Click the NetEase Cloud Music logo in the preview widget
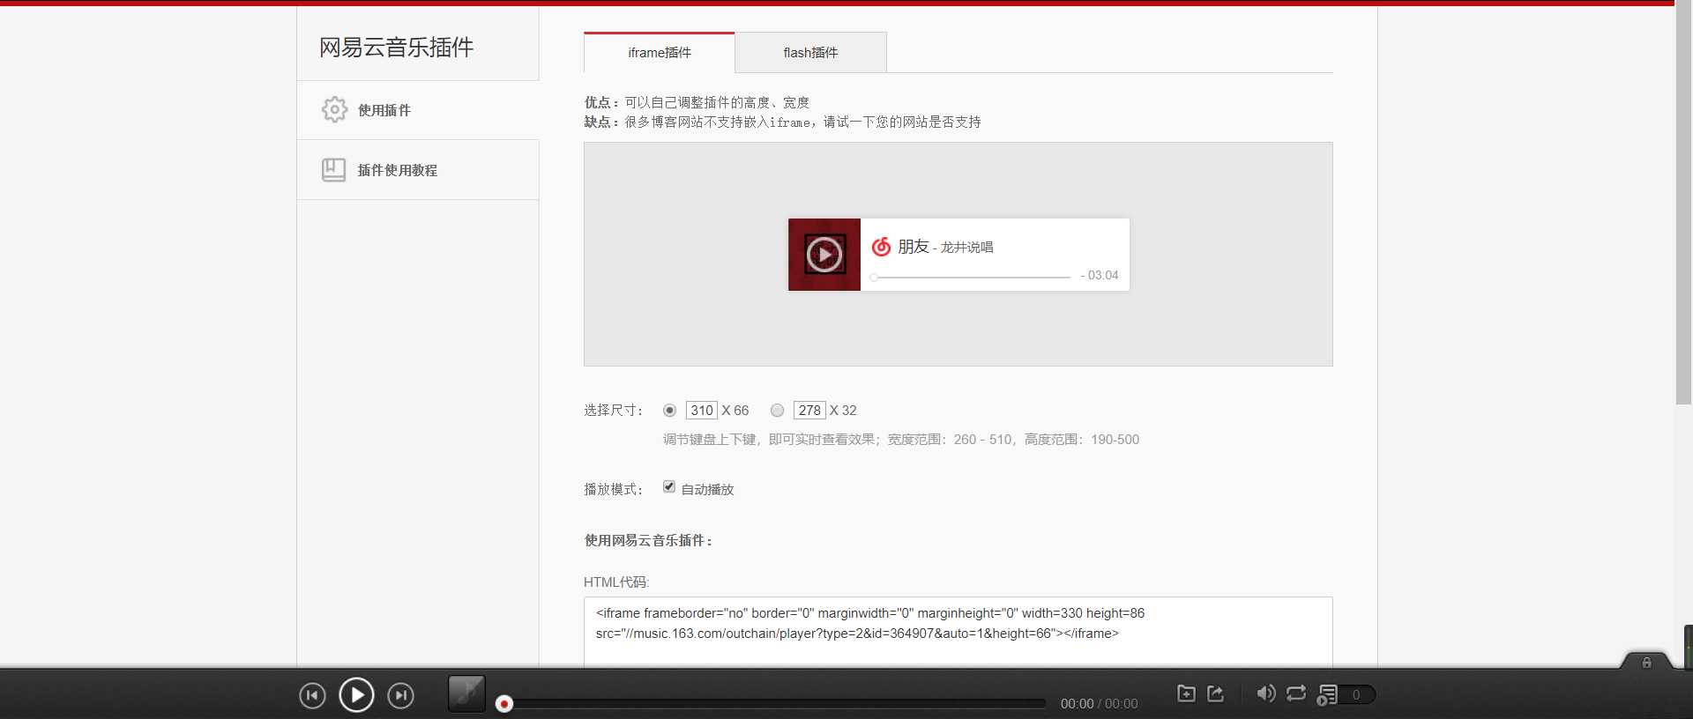The width and height of the screenshot is (1693, 719). point(881,247)
